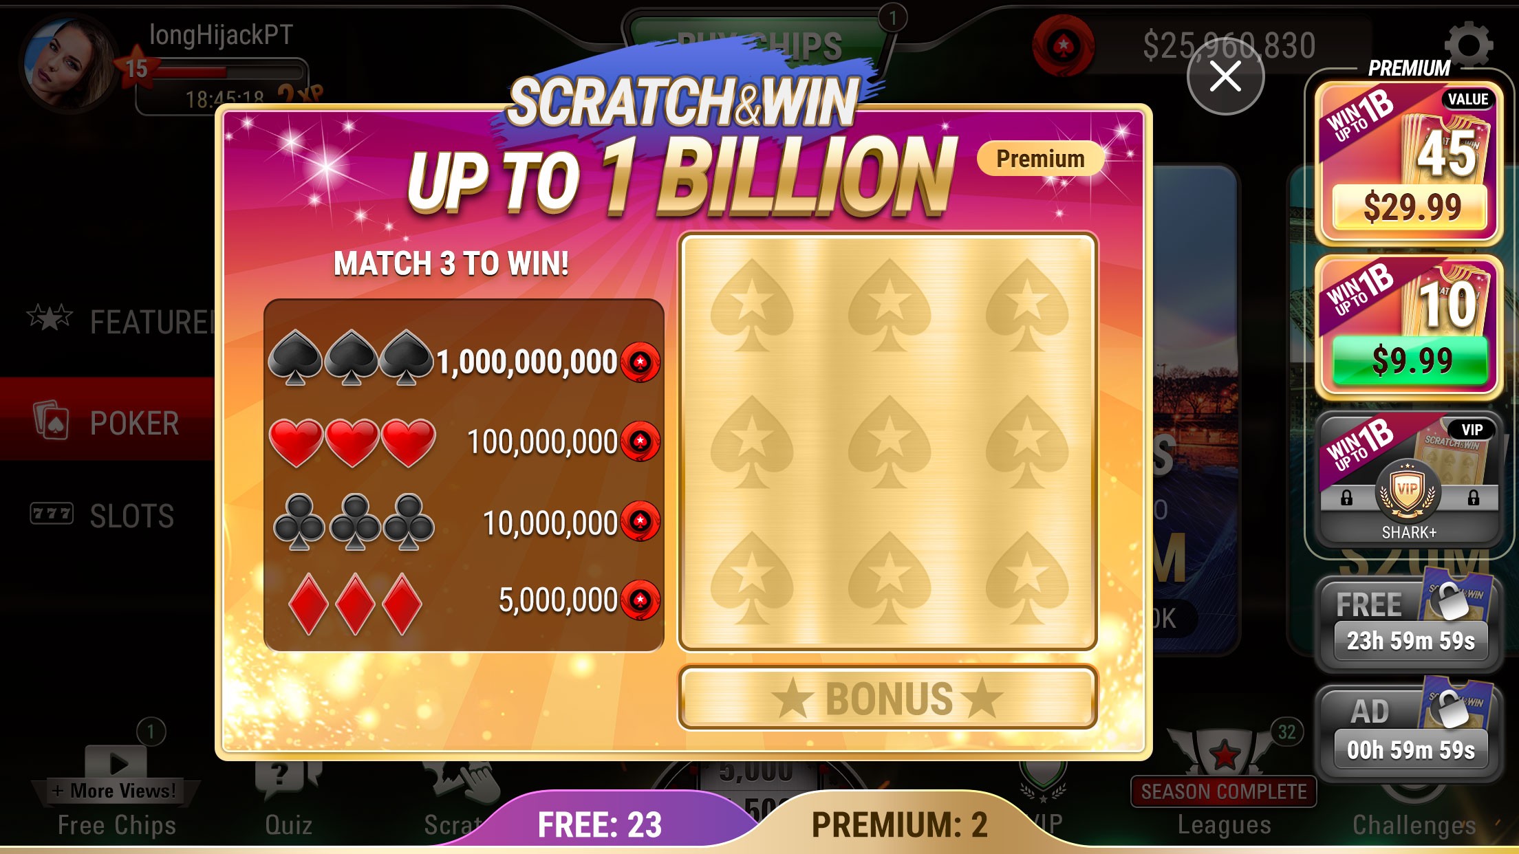
Task: Buy the 10 scratch cards pack for $9.99
Action: [1409, 327]
